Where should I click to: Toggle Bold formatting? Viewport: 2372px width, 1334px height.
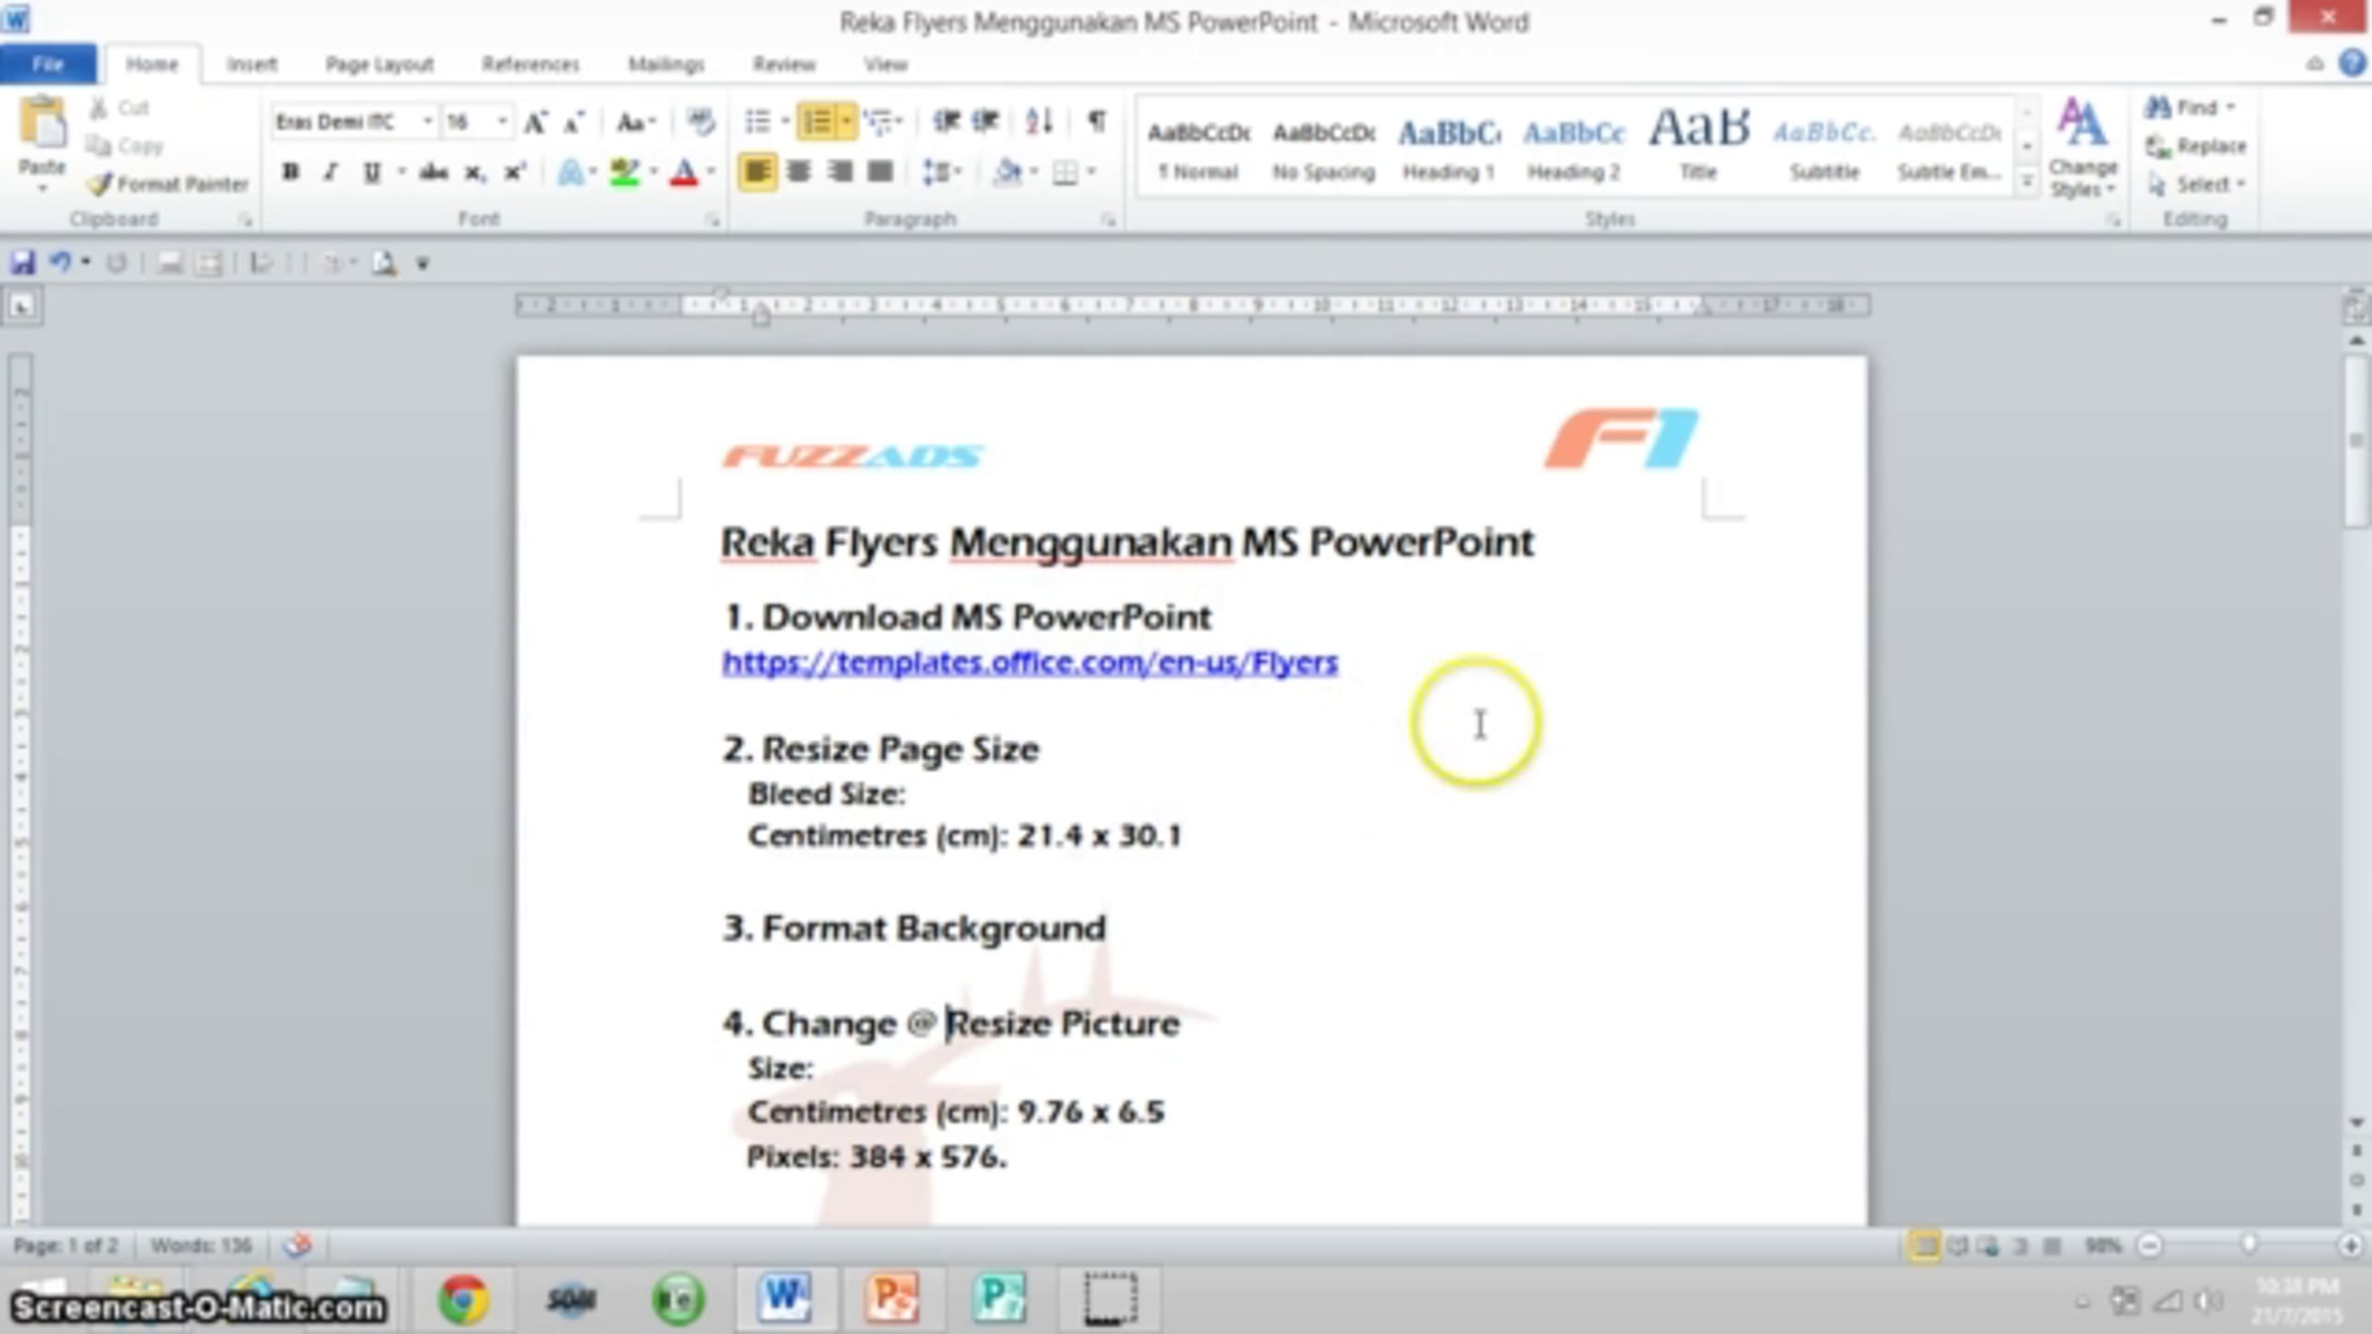tap(290, 173)
